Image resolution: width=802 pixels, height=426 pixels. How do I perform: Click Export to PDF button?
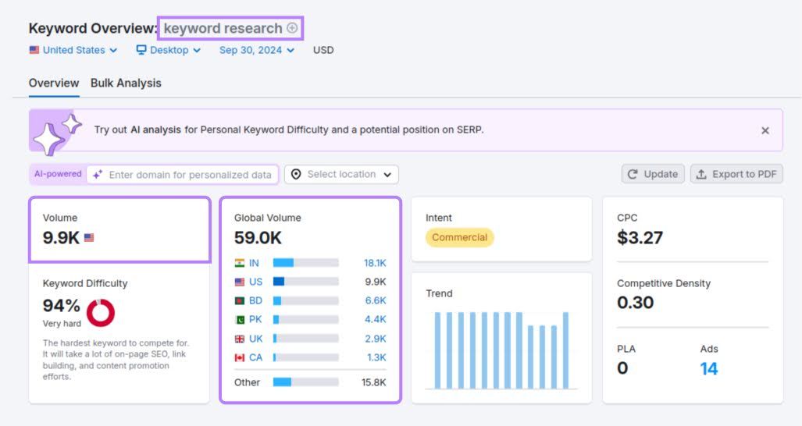click(x=736, y=174)
